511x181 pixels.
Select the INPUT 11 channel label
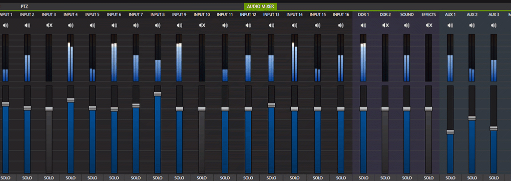pyautogui.click(x=225, y=14)
